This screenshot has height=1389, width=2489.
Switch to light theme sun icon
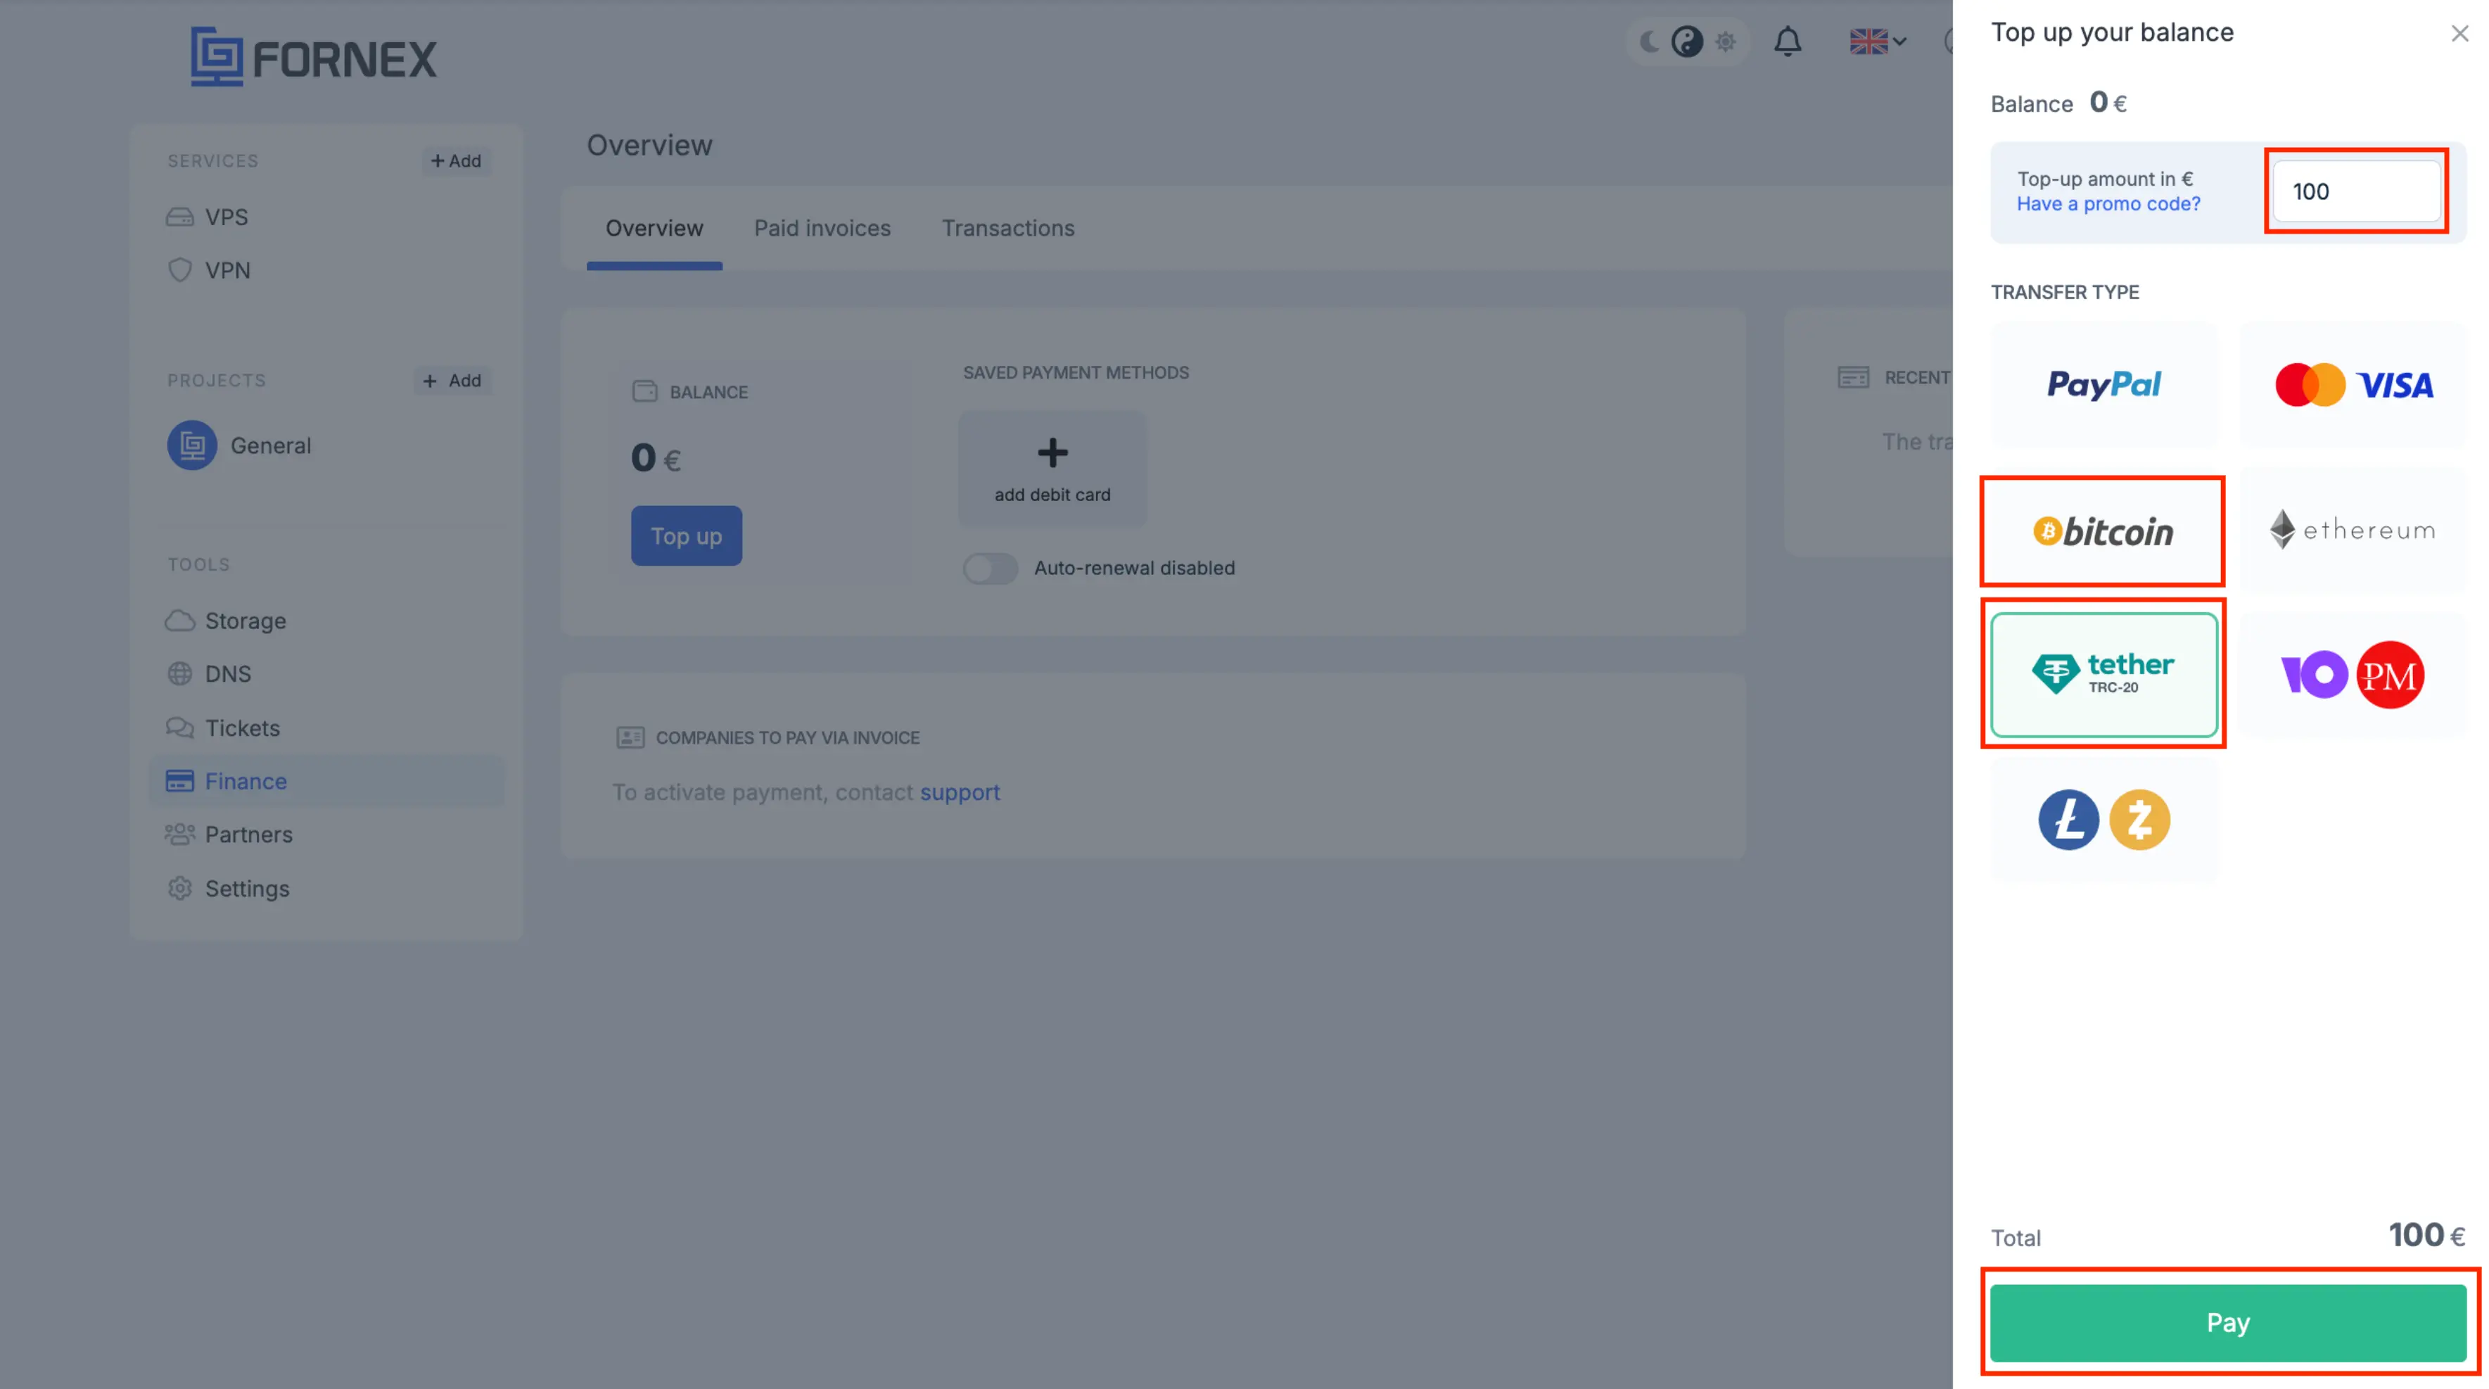coord(1726,42)
